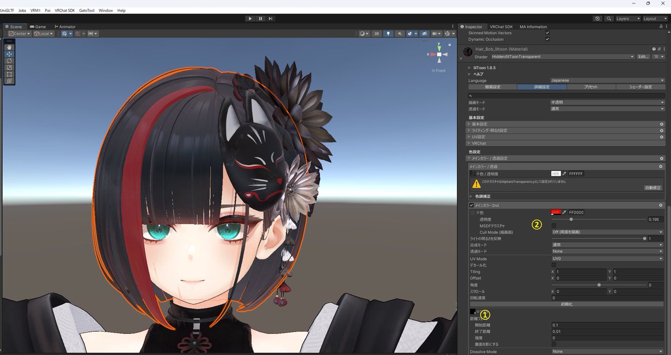This screenshot has height=355, width=671.
Task: Start Play mode
Action: [250, 18]
